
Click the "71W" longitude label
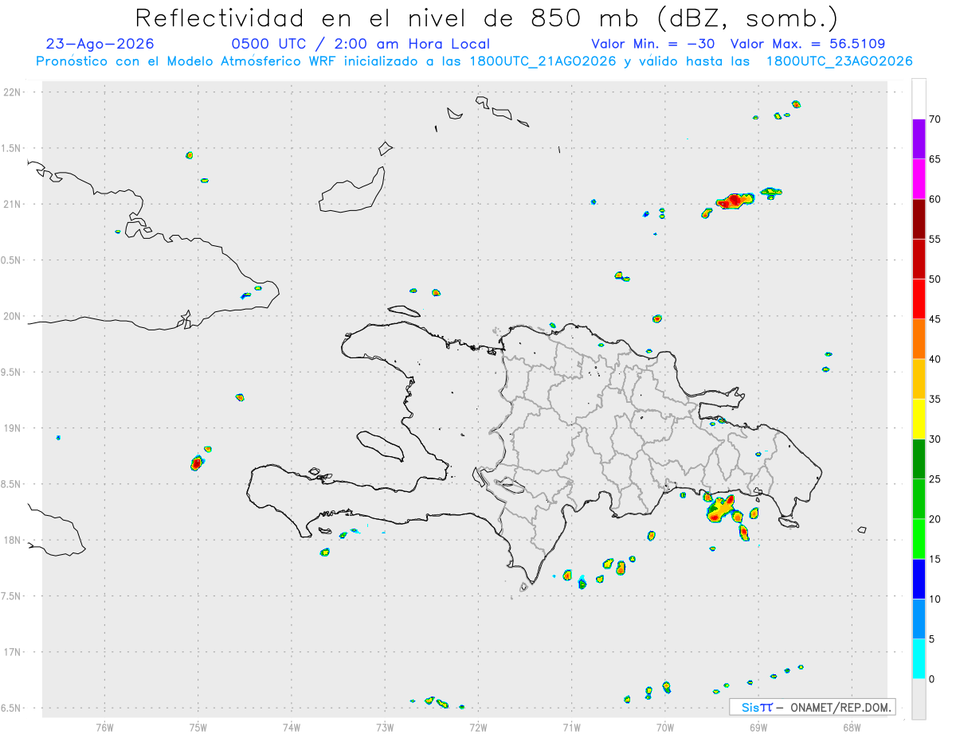point(571,727)
